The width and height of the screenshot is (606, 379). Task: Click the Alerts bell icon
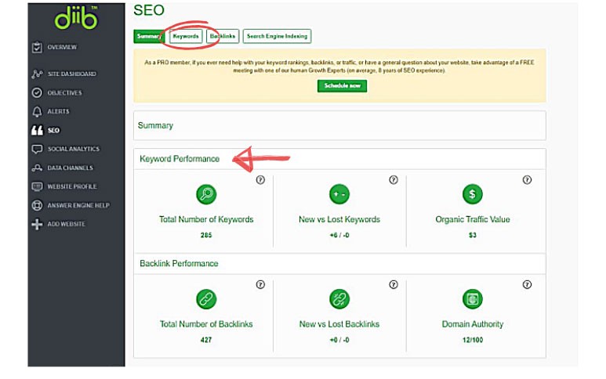37,111
